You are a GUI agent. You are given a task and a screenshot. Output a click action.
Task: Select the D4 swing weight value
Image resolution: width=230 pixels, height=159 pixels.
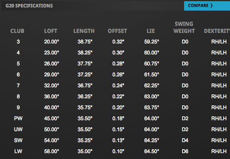coord(185,140)
